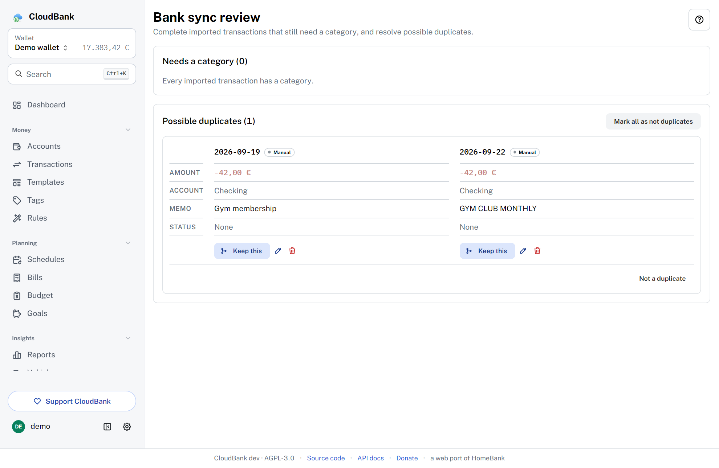Viewport: 719px width, 468px height.
Task: Click the Needs a category (0) heading
Action: click(x=205, y=61)
